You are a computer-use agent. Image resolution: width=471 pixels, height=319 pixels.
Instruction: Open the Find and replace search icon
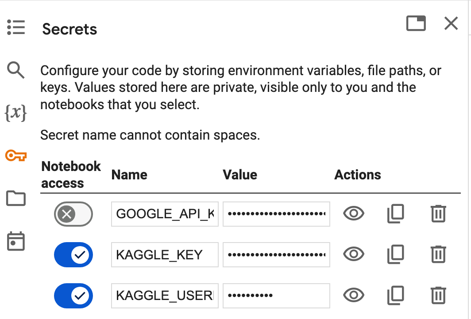16,70
